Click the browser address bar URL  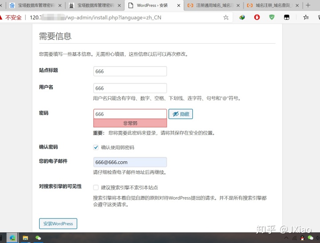point(96,17)
